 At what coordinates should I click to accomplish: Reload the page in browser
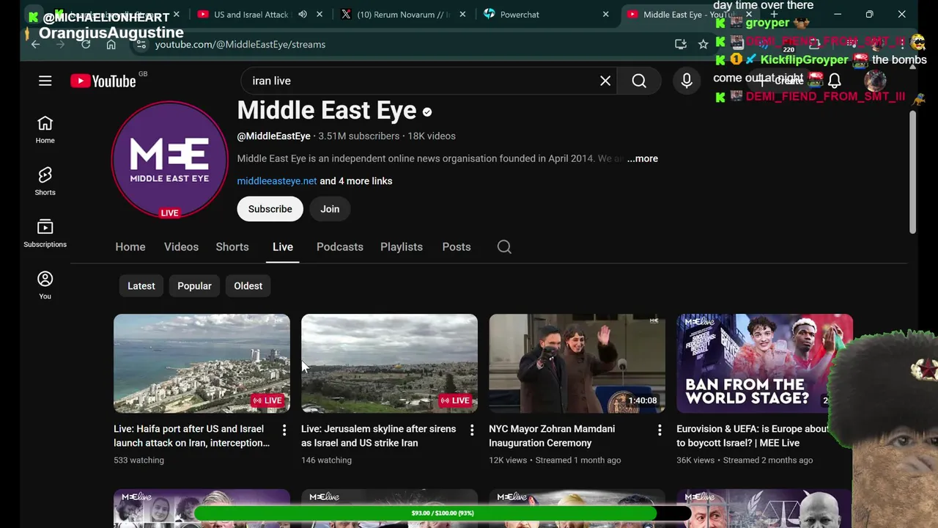coord(86,44)
